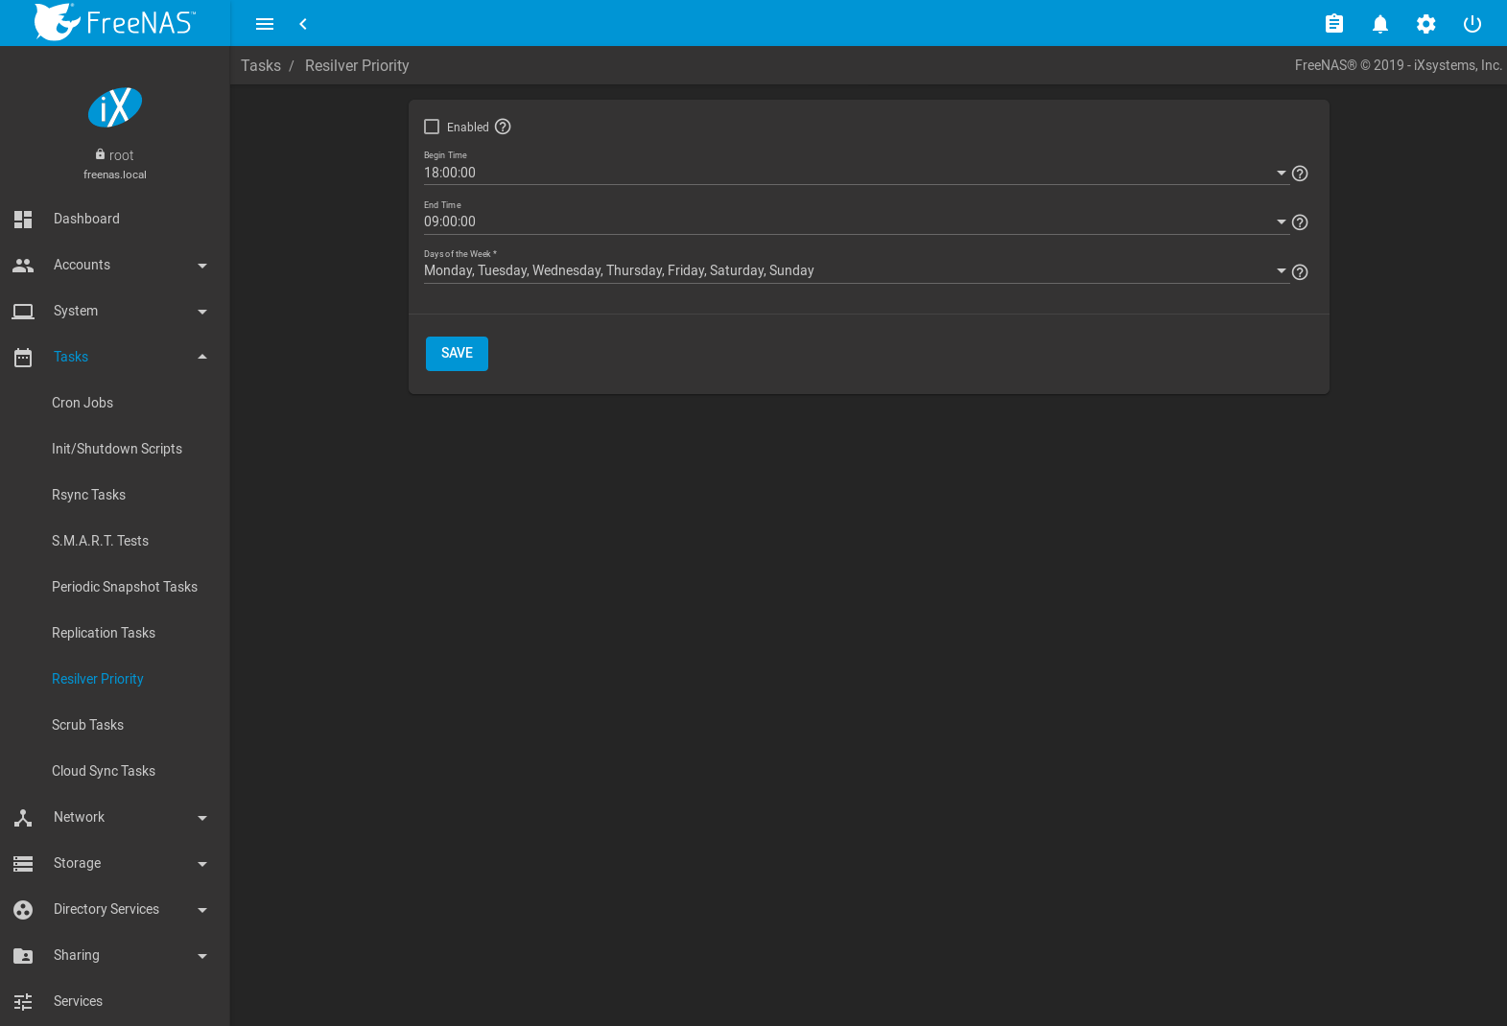Click the Dashboard grid icon
Viewport: 1507px width, 1026px height.
(x=23, y=220)
